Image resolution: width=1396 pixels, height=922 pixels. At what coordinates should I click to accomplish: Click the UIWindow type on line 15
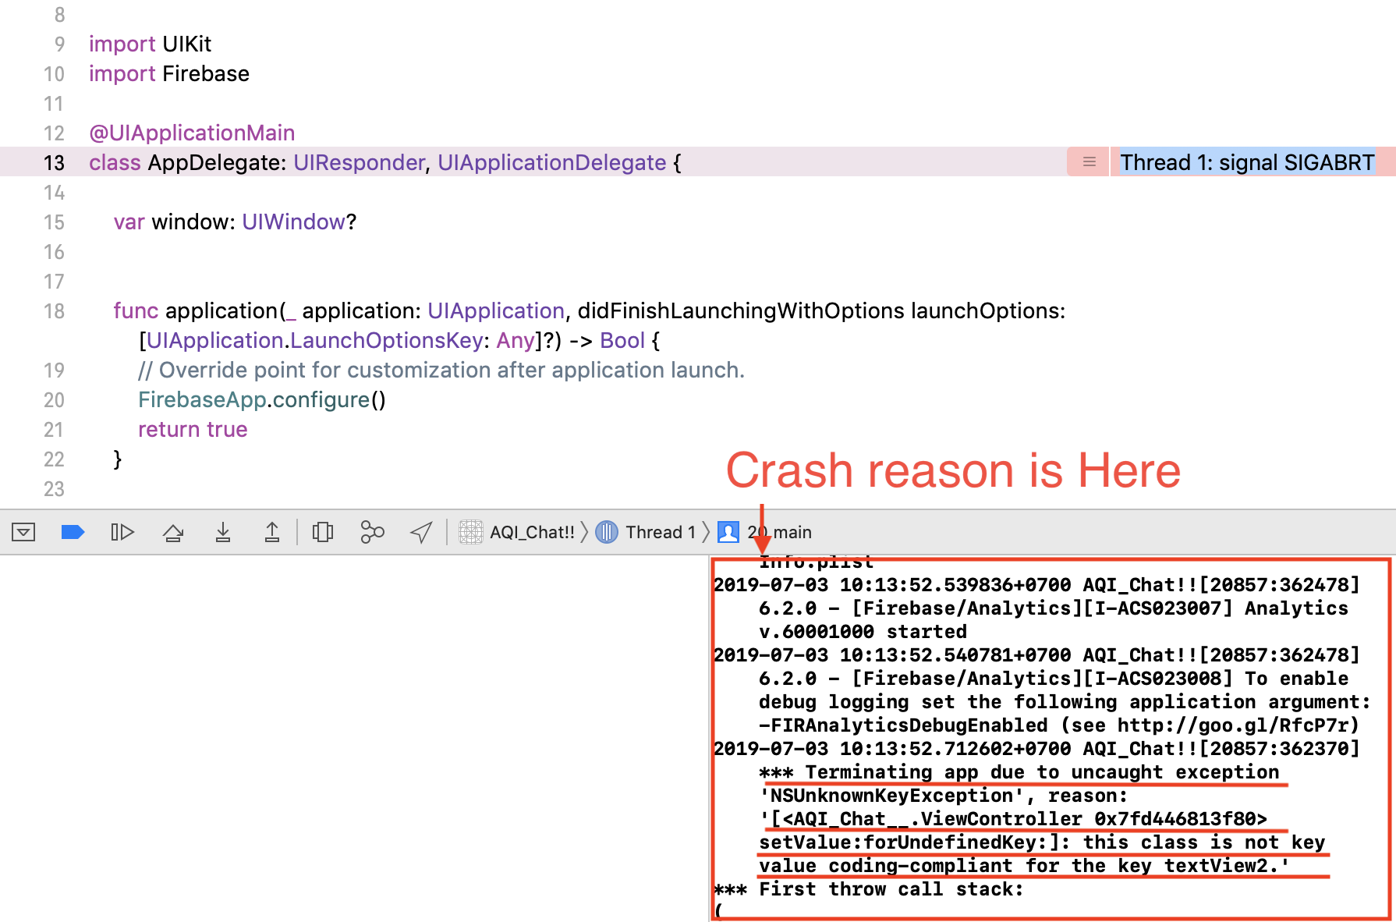click(293, 222)
